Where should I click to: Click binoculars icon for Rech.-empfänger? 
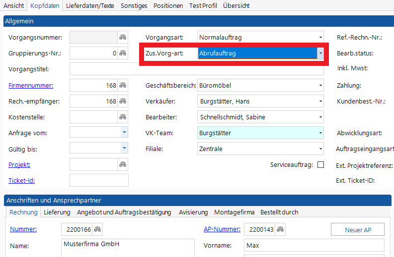[123, 101]
